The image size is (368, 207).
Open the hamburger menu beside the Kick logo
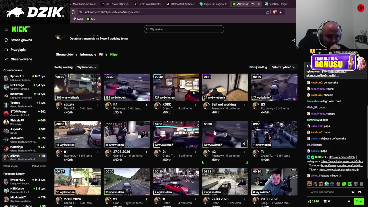coord(6,29)
